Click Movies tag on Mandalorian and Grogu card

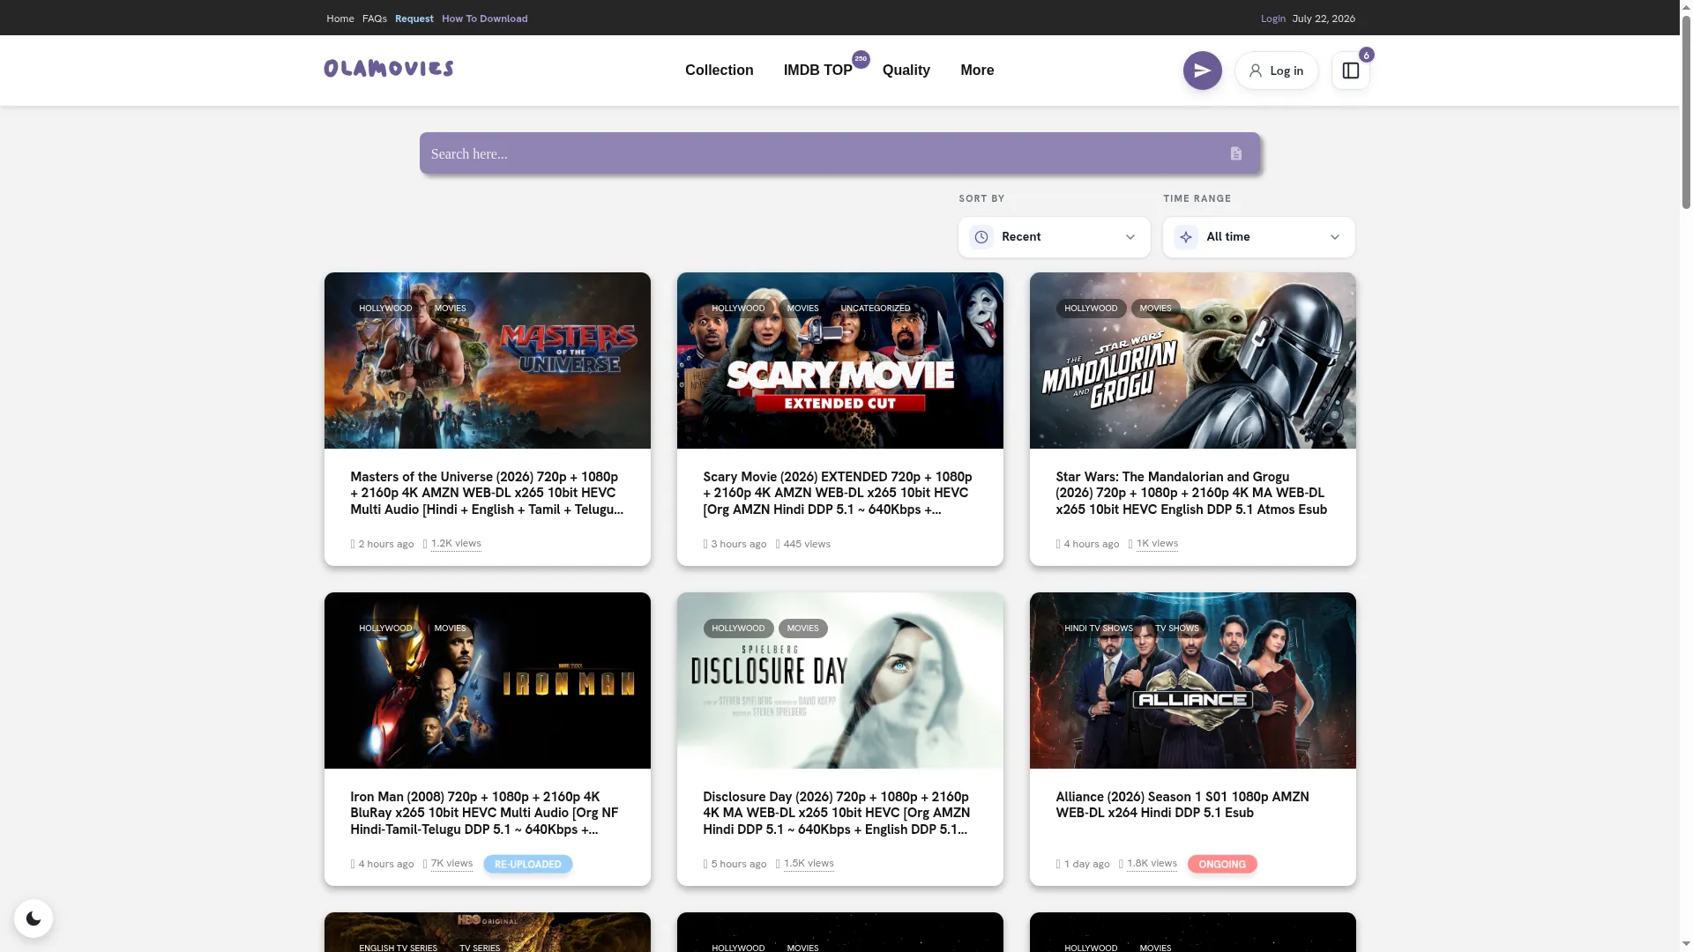(x=1155, y=309)
